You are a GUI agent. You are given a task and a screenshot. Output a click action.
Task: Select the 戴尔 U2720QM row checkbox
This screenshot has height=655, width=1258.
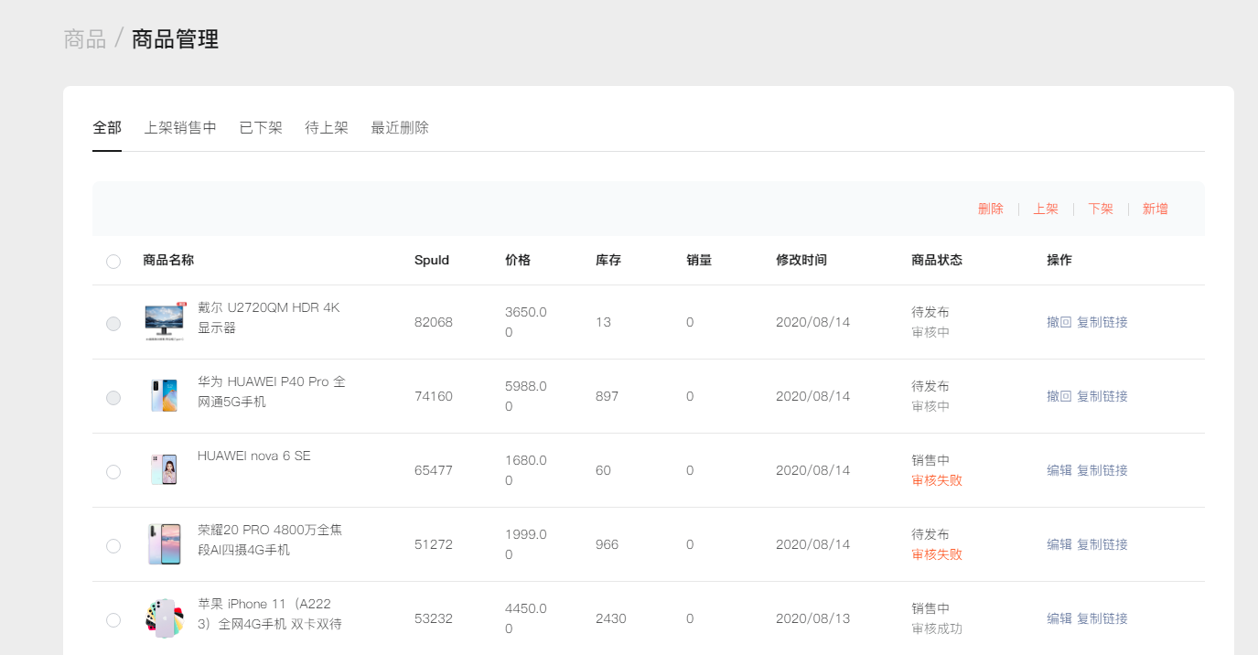pyautogui.click(x=113, y=323)
